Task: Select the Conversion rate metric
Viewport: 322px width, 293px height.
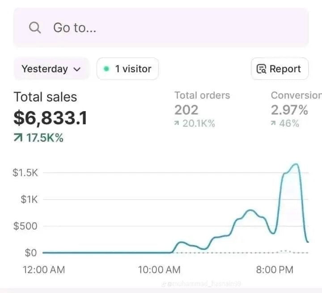Action: pyautogui.click(x=296, y=95)
